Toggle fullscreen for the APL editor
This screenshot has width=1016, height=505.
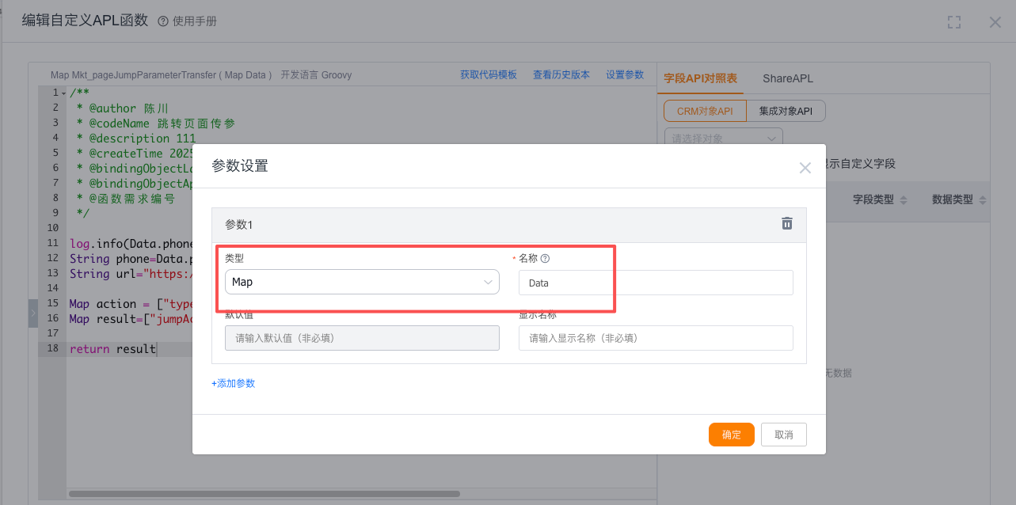(954, 22)
